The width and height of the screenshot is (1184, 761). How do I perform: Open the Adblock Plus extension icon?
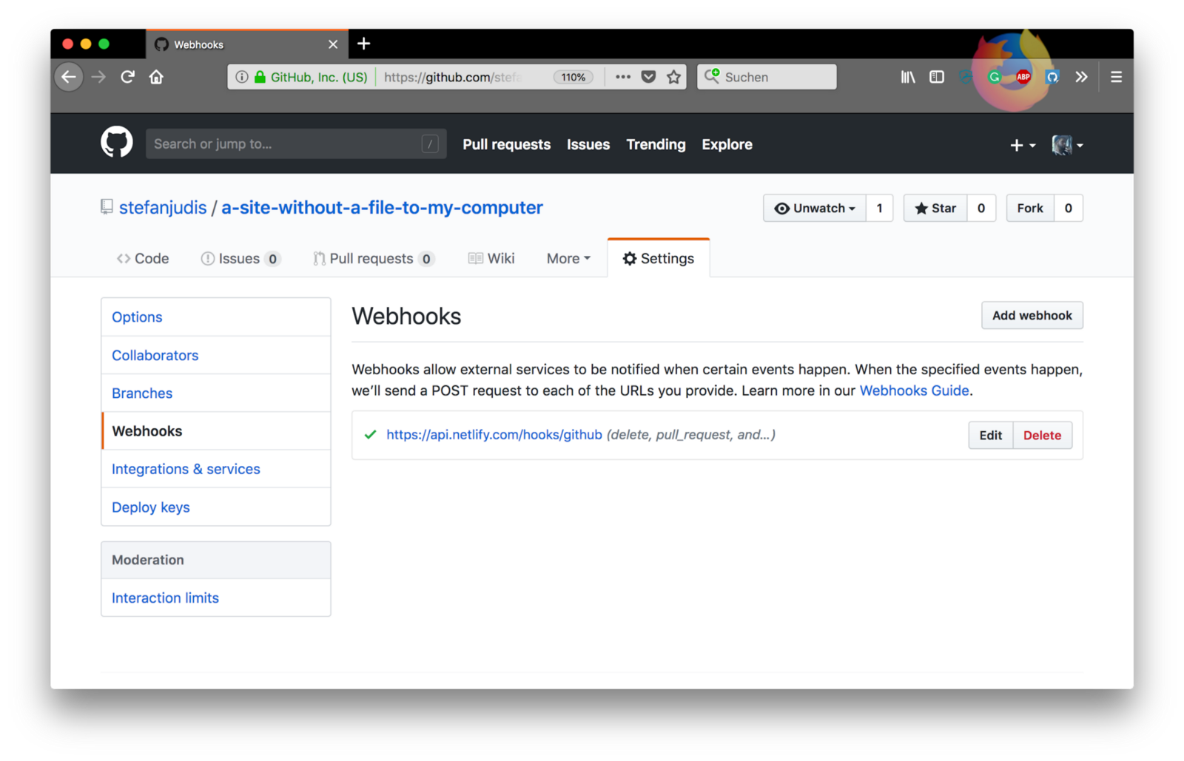coord(1023,77)
